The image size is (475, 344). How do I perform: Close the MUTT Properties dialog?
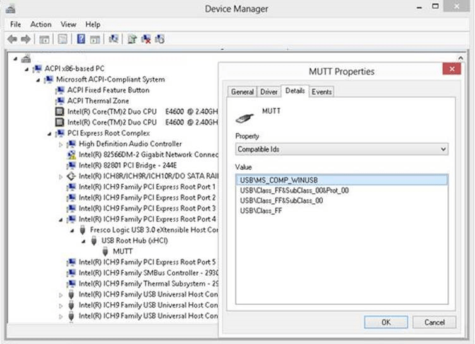[x=452, y=69]
